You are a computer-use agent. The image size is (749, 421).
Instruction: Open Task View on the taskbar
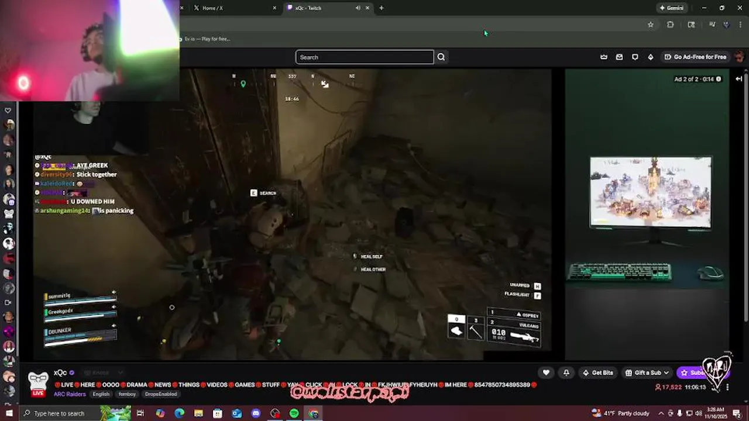(x=140, y=413)
